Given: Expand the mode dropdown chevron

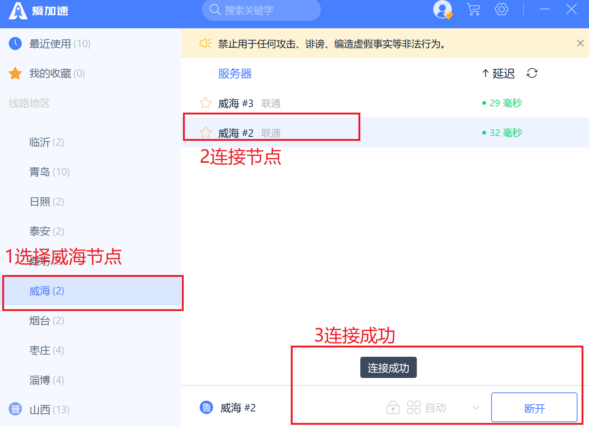Looking at the screenshot, I should [x=476, y=408].
